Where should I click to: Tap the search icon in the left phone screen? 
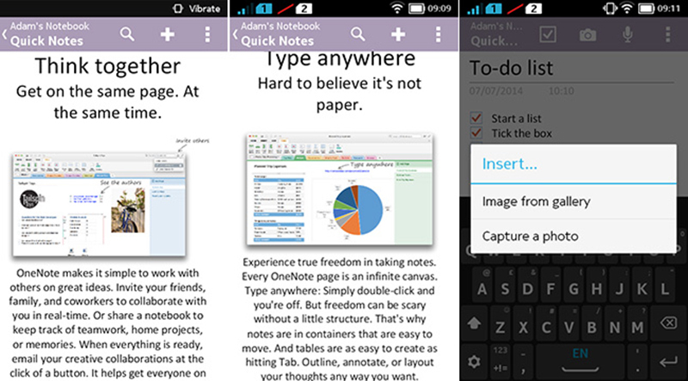[x=127, y=34]
